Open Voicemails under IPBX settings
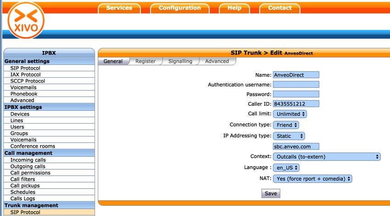 tap(49, 140)
